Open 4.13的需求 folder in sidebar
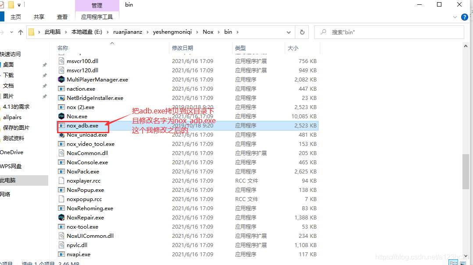473x265 pixels. [16, 106]
